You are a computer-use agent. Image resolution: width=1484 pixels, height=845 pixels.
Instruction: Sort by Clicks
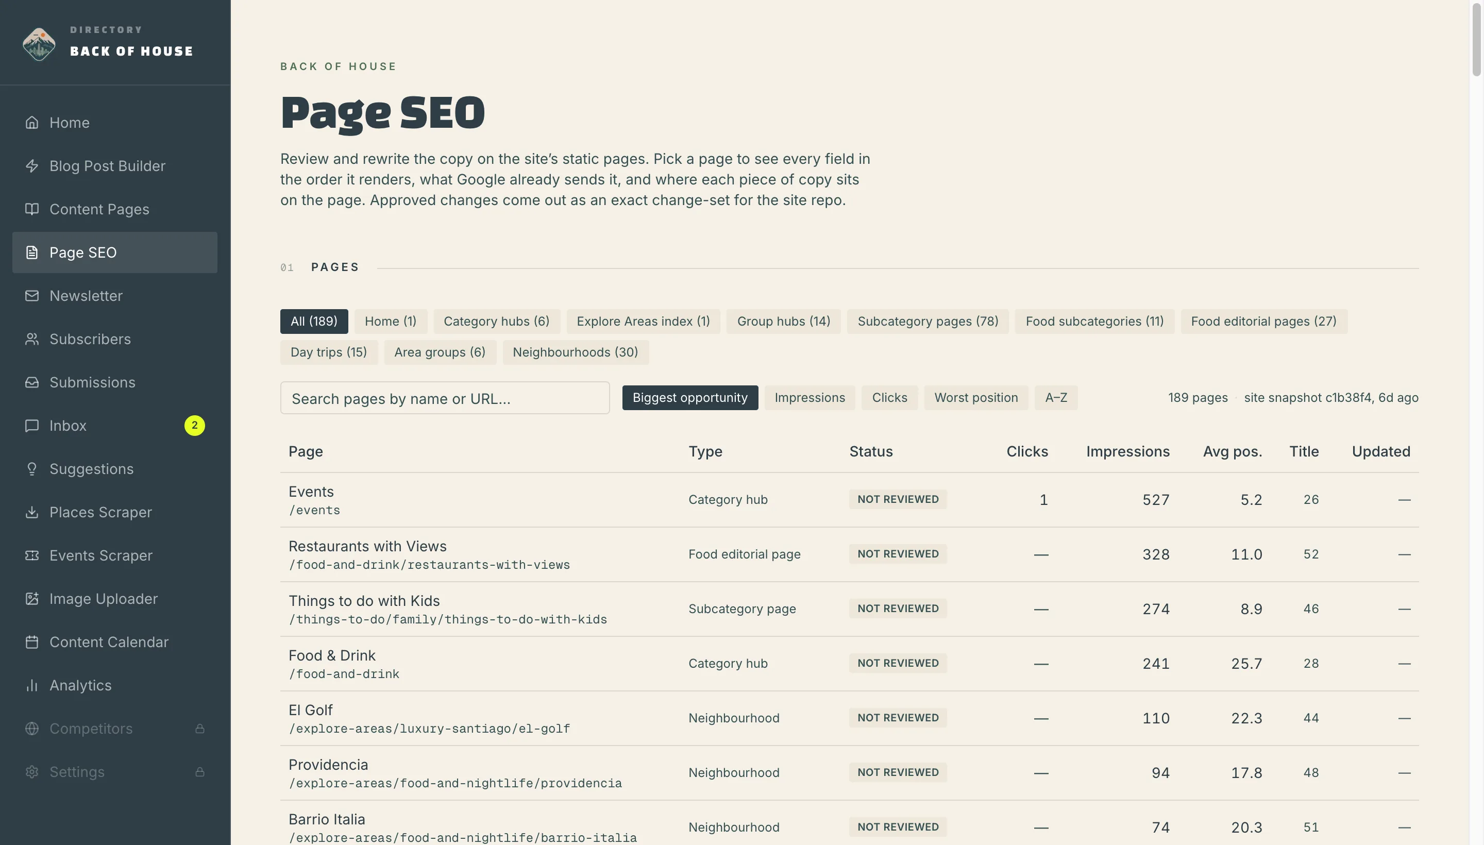click(x=890, y=398)
